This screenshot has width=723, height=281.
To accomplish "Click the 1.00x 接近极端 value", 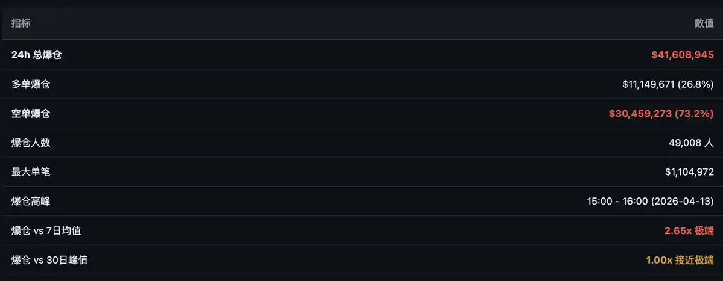I will [680, 261].
